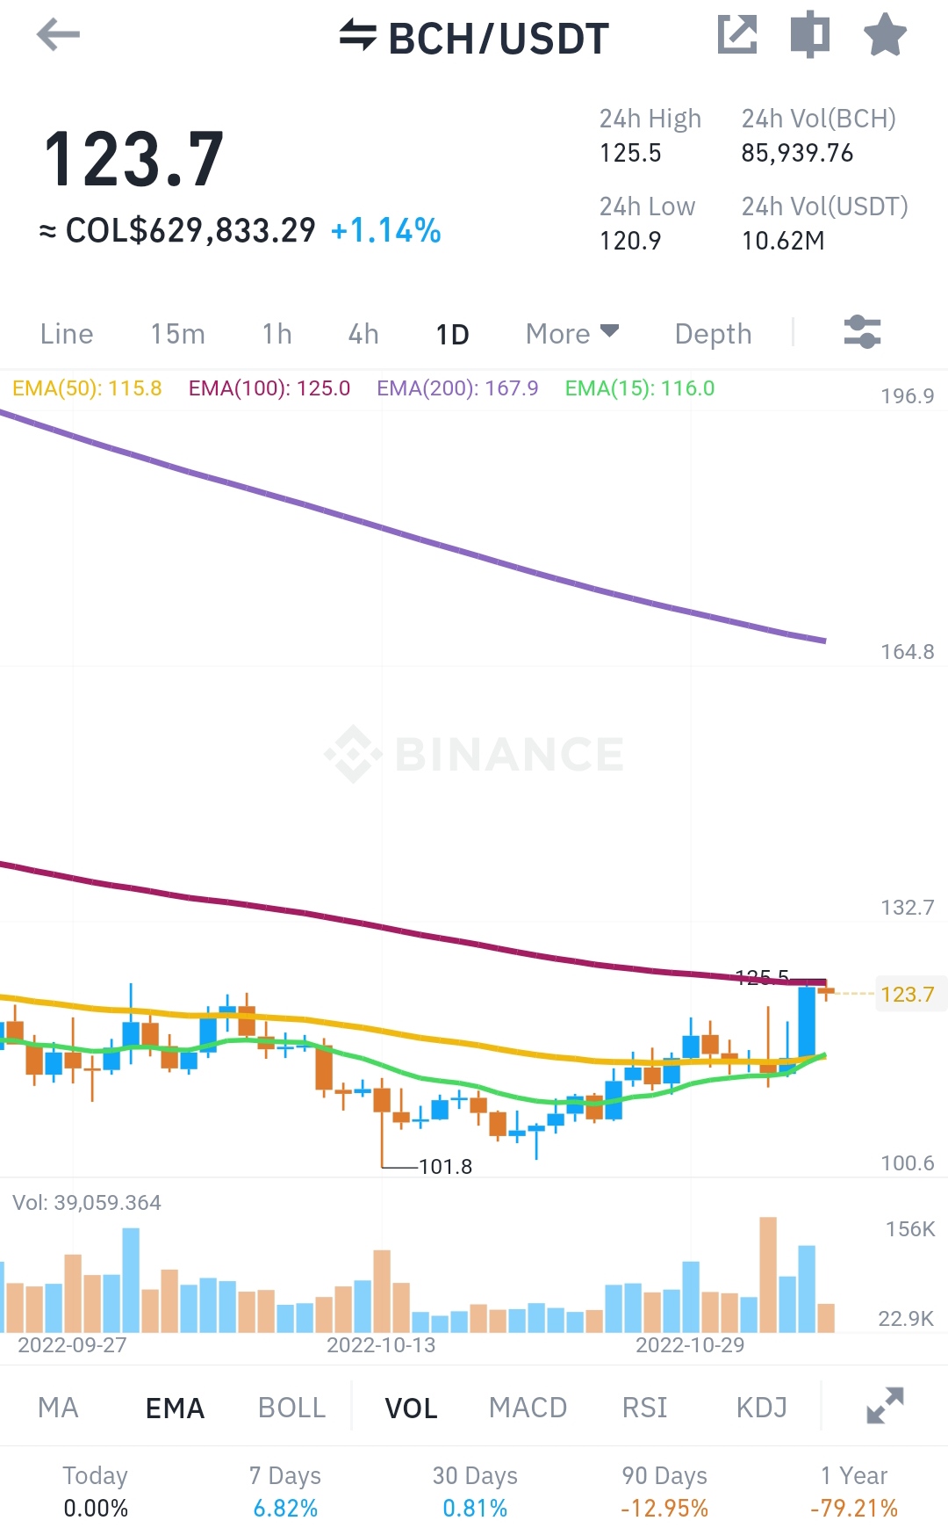
Task: Tap the chart compare split icon
Action: [x=809, y=35]
